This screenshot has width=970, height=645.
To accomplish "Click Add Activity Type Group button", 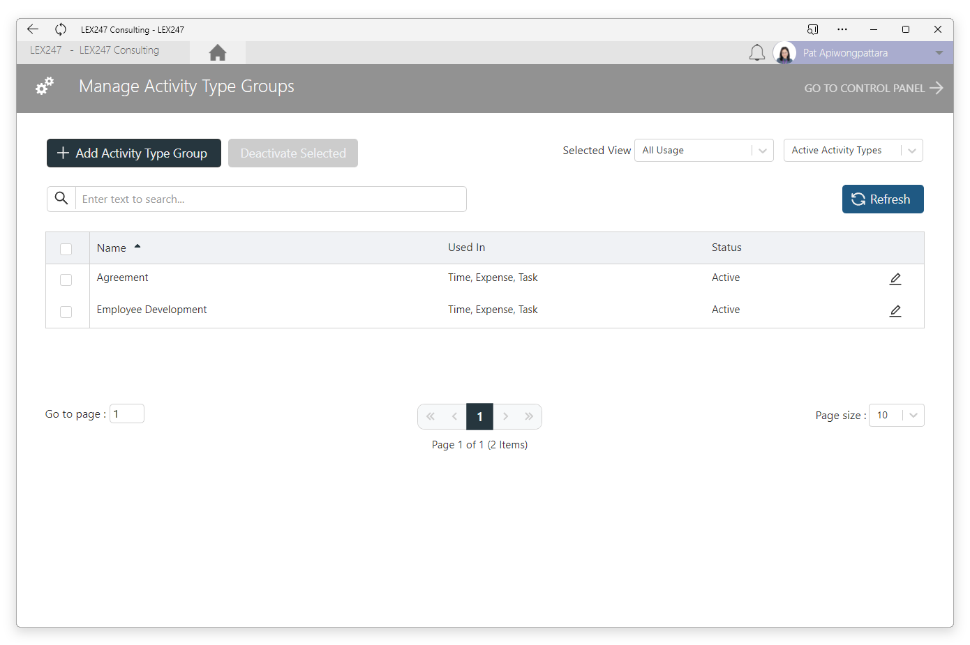I will [134, 153].
